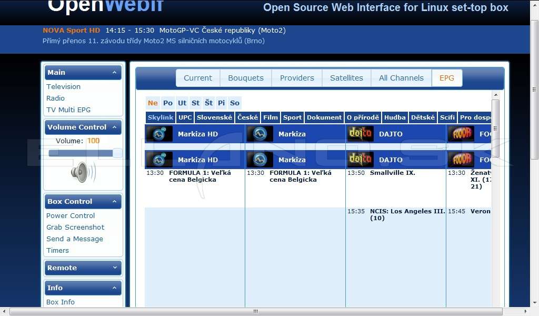The width and height of the screenshot is (539, 316).
Task: Choose the Sport bouquet
Action: click(292, 117)
